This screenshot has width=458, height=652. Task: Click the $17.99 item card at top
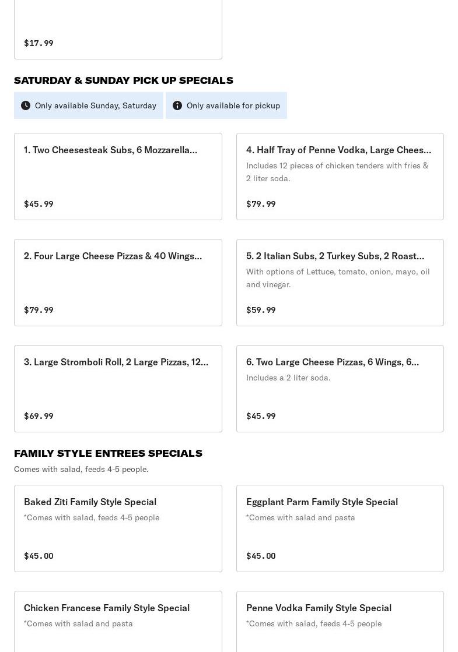[118, 29]
